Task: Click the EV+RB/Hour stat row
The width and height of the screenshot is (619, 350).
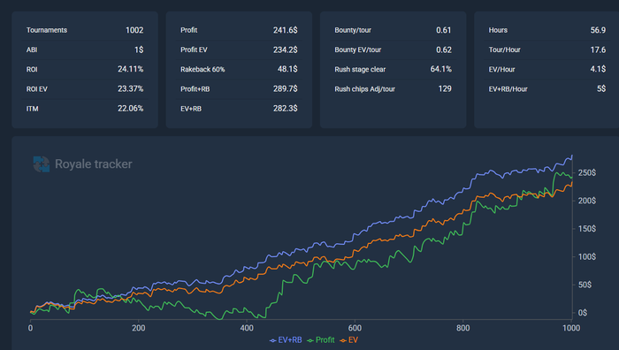Action: [547, 88]
